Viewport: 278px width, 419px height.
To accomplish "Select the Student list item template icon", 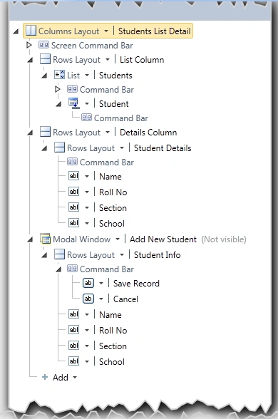I will pos(74,103).
